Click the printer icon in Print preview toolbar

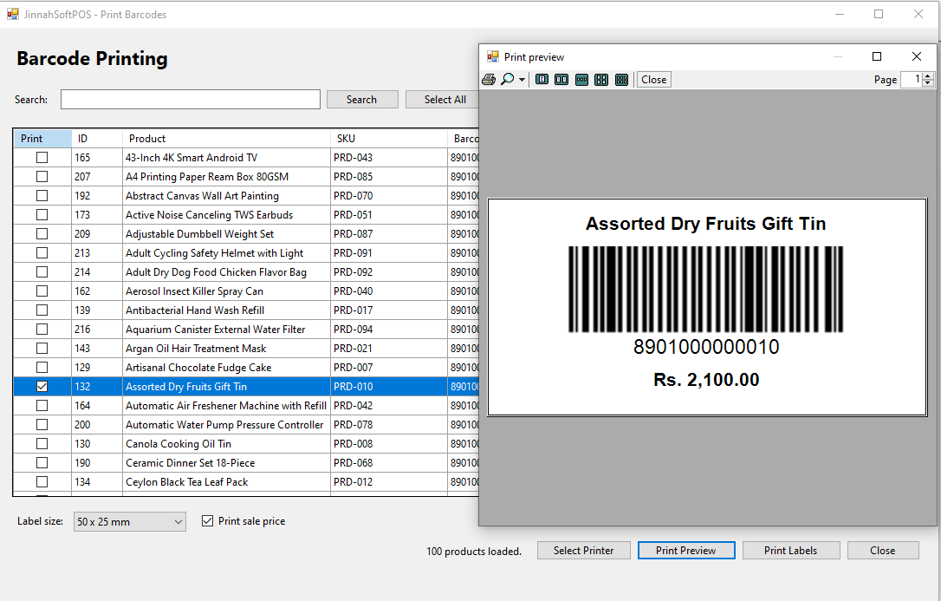click(x=489, y=79)
